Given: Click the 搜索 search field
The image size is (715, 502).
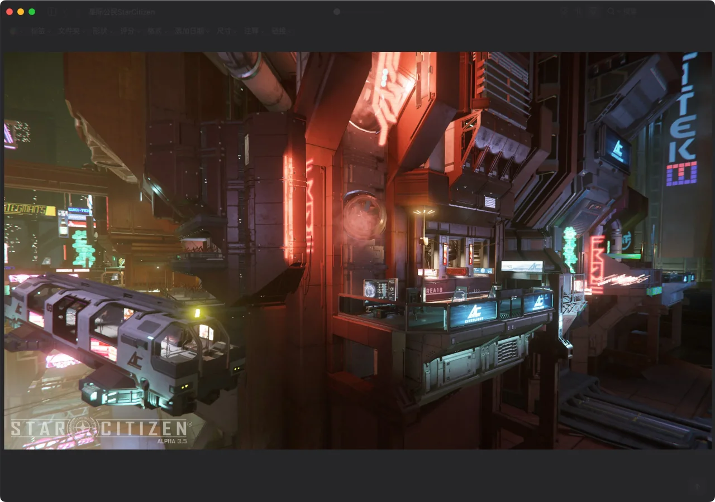Looking at the screenshot, I should pyautogui.click(x=655, y=12).
